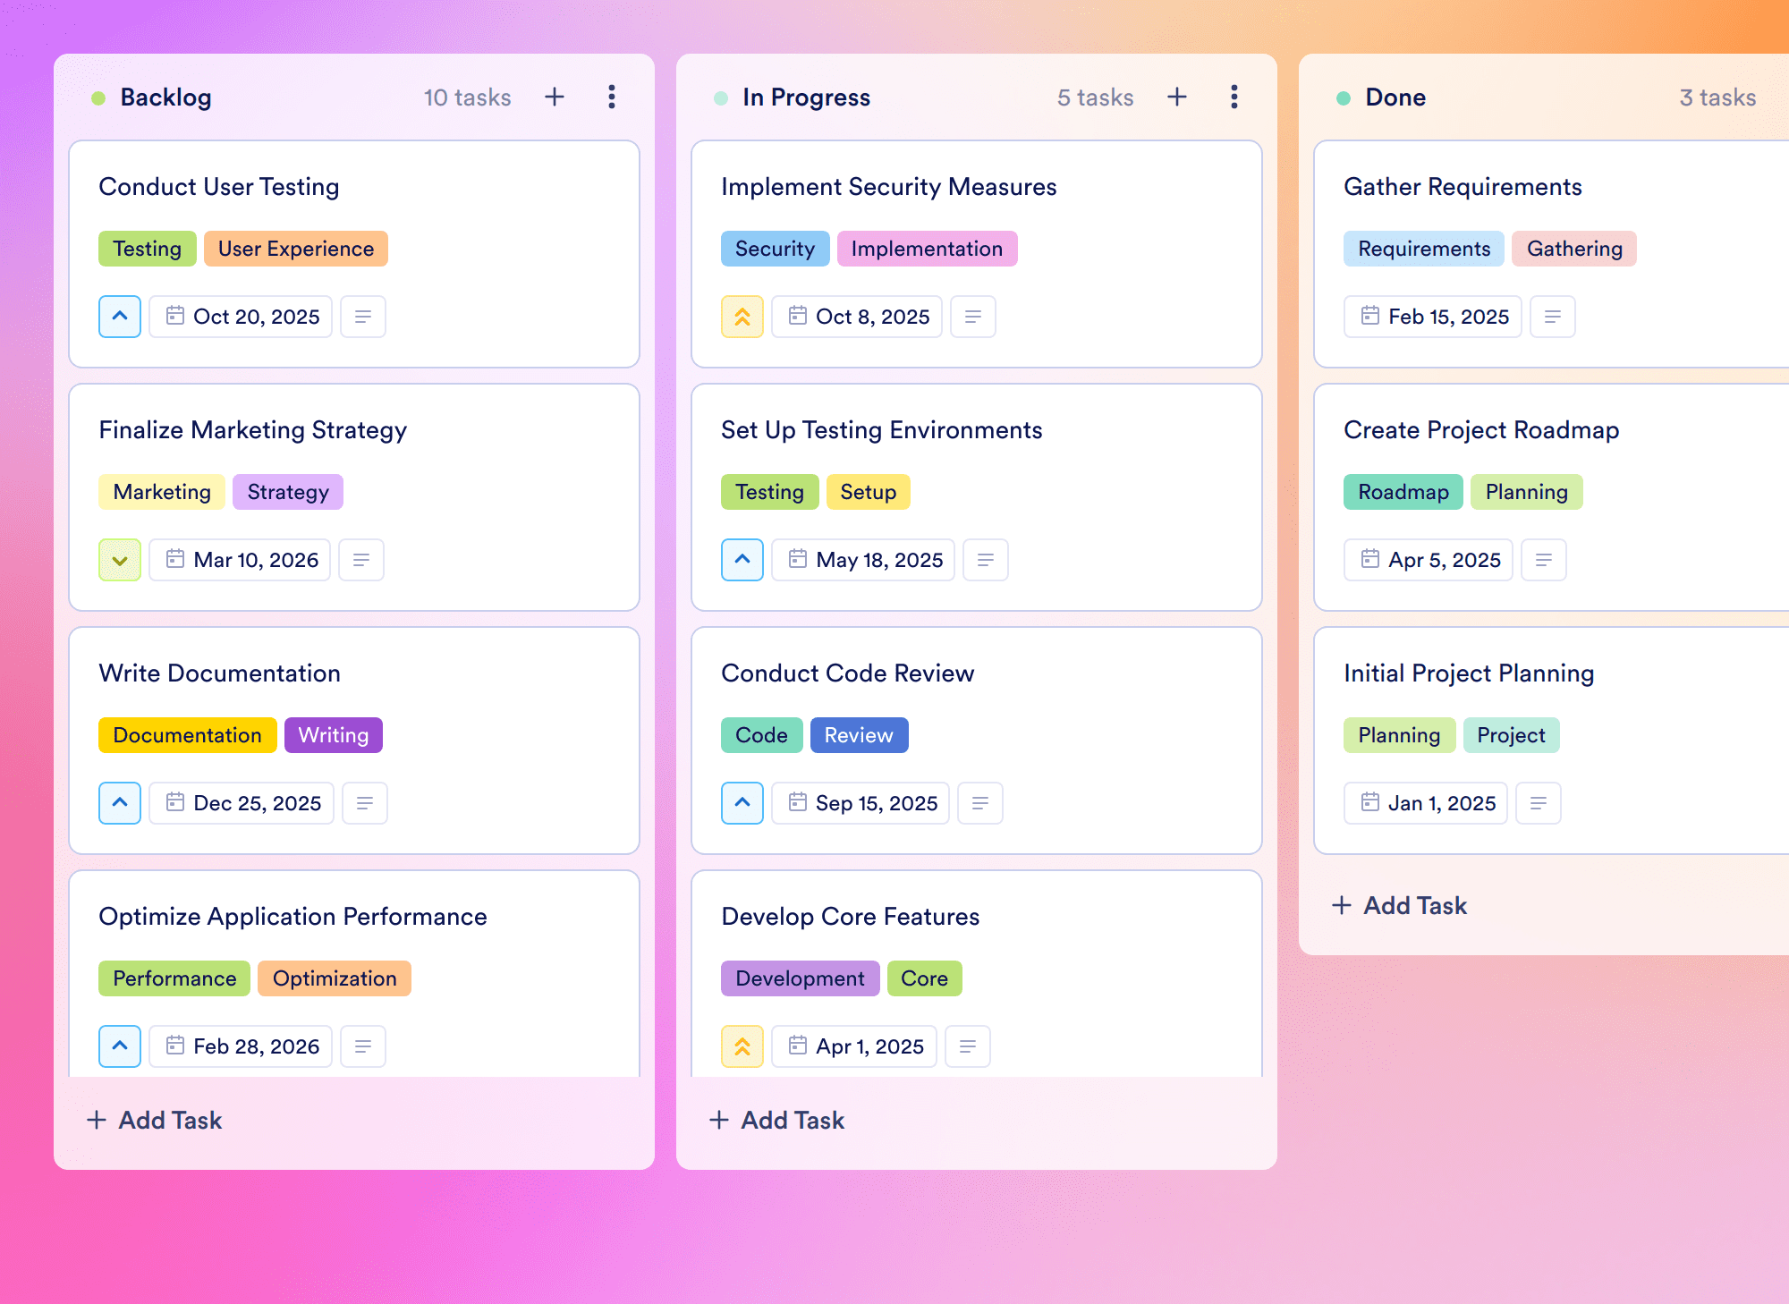Image resolution: width=1789 pixels, height=1304 pixels.
Task: Open low-priority selector on Finalize Marketing Strategy
Action: pos(120,560)
